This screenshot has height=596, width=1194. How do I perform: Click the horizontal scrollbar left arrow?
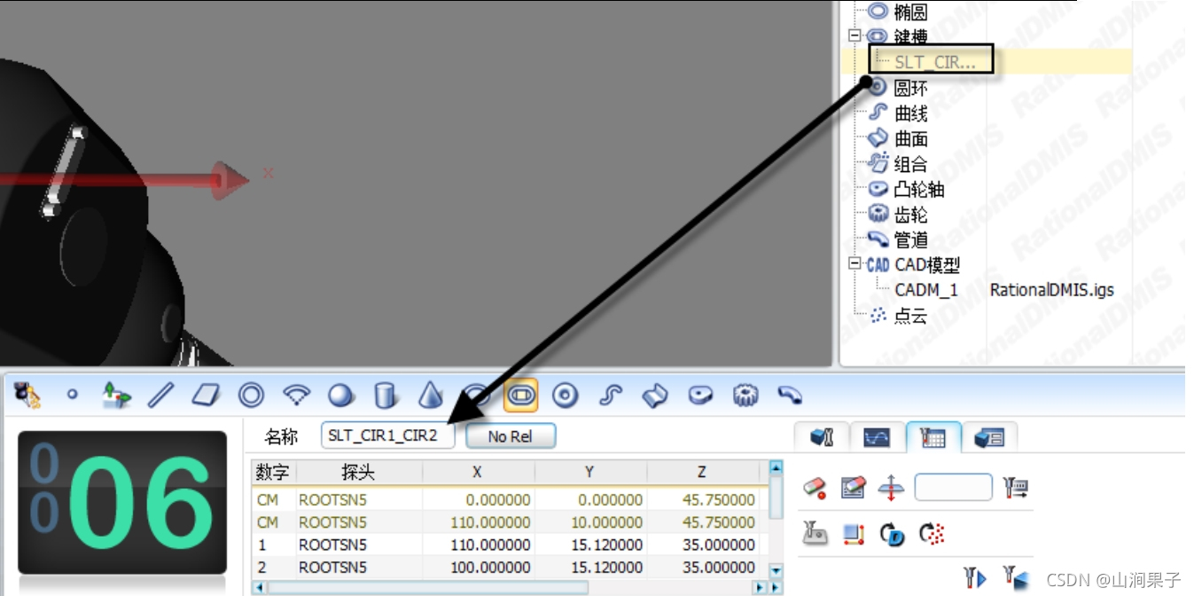[x=259, y=587]
